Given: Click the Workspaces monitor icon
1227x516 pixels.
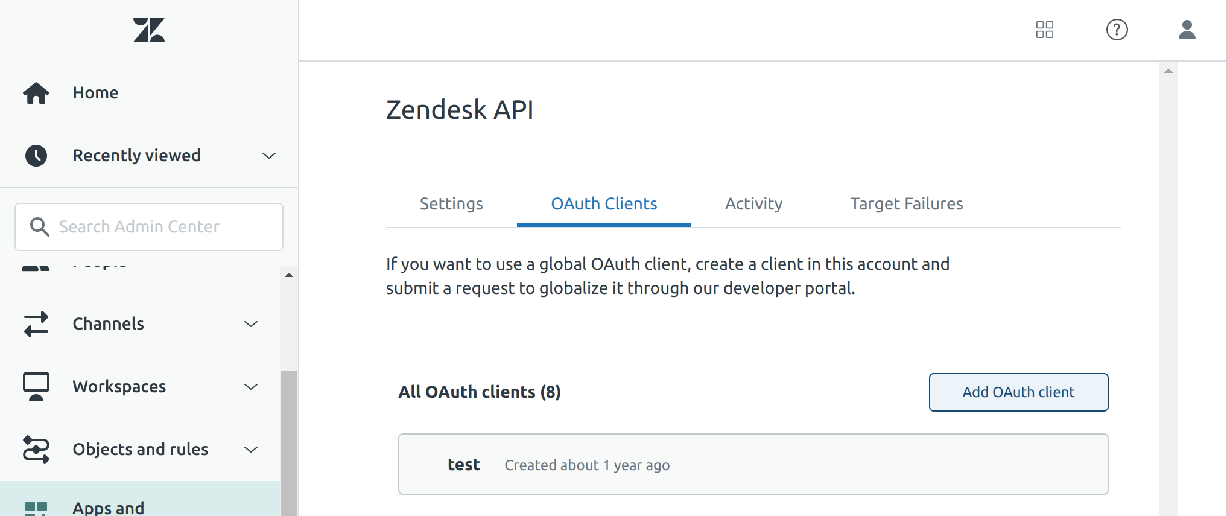Looking at the screenshot, I should pyautogui.click(x=36, y=387).
